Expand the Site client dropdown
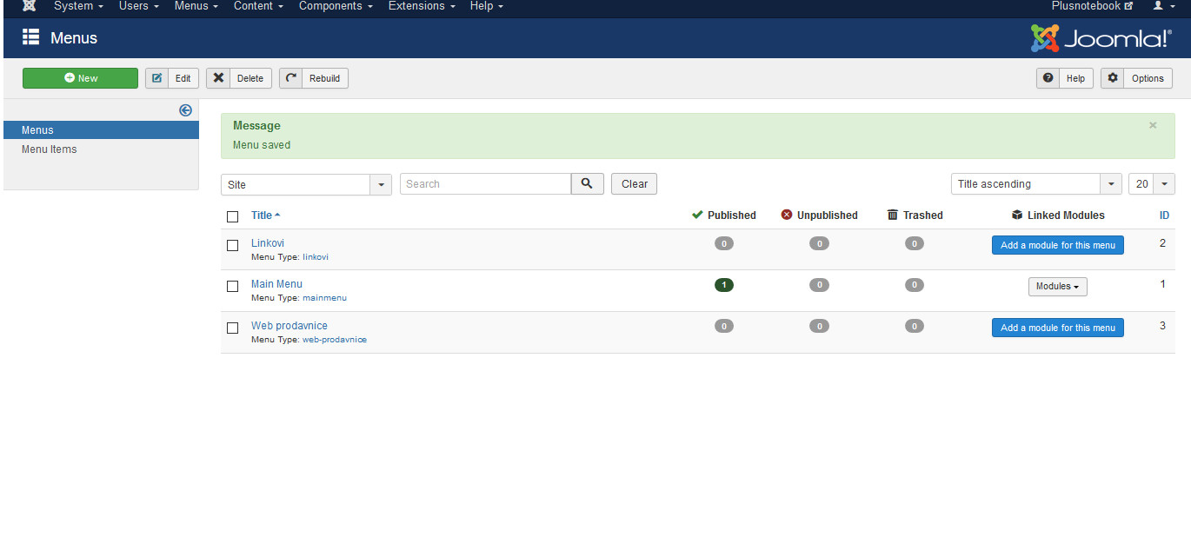This screenshot has height=537, width=1191. tap(381, 184)
